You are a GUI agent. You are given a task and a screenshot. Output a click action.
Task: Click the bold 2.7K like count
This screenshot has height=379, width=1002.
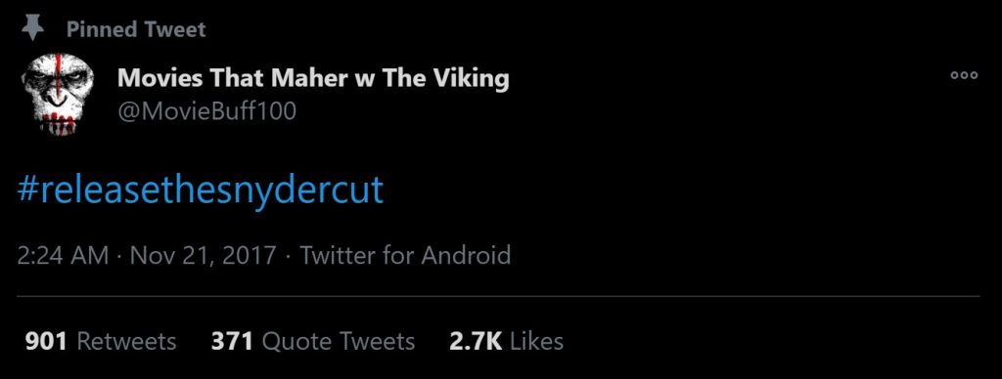[x=476, y=341]
